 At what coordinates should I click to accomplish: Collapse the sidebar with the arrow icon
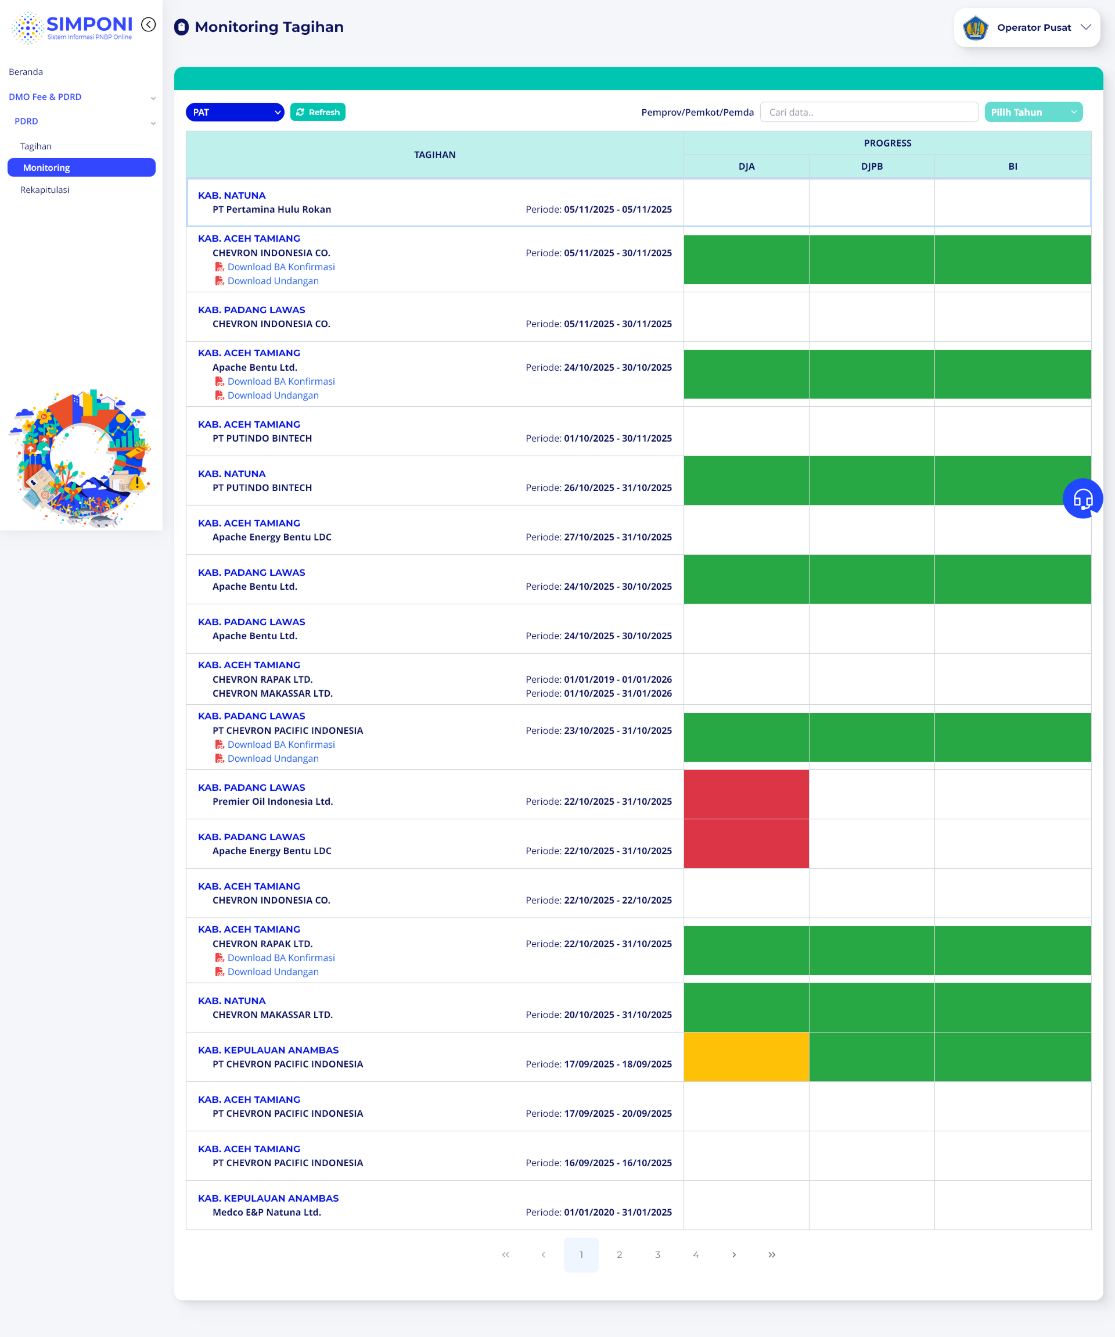tap(148, 24)
